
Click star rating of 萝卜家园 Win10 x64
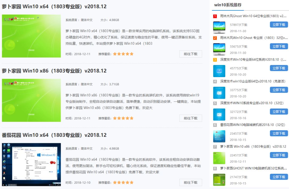point(123,54)
